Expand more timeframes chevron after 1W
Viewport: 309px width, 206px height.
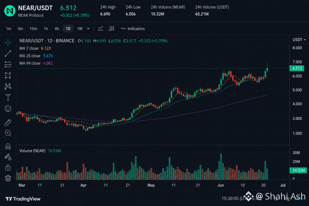tap(88, 29)
